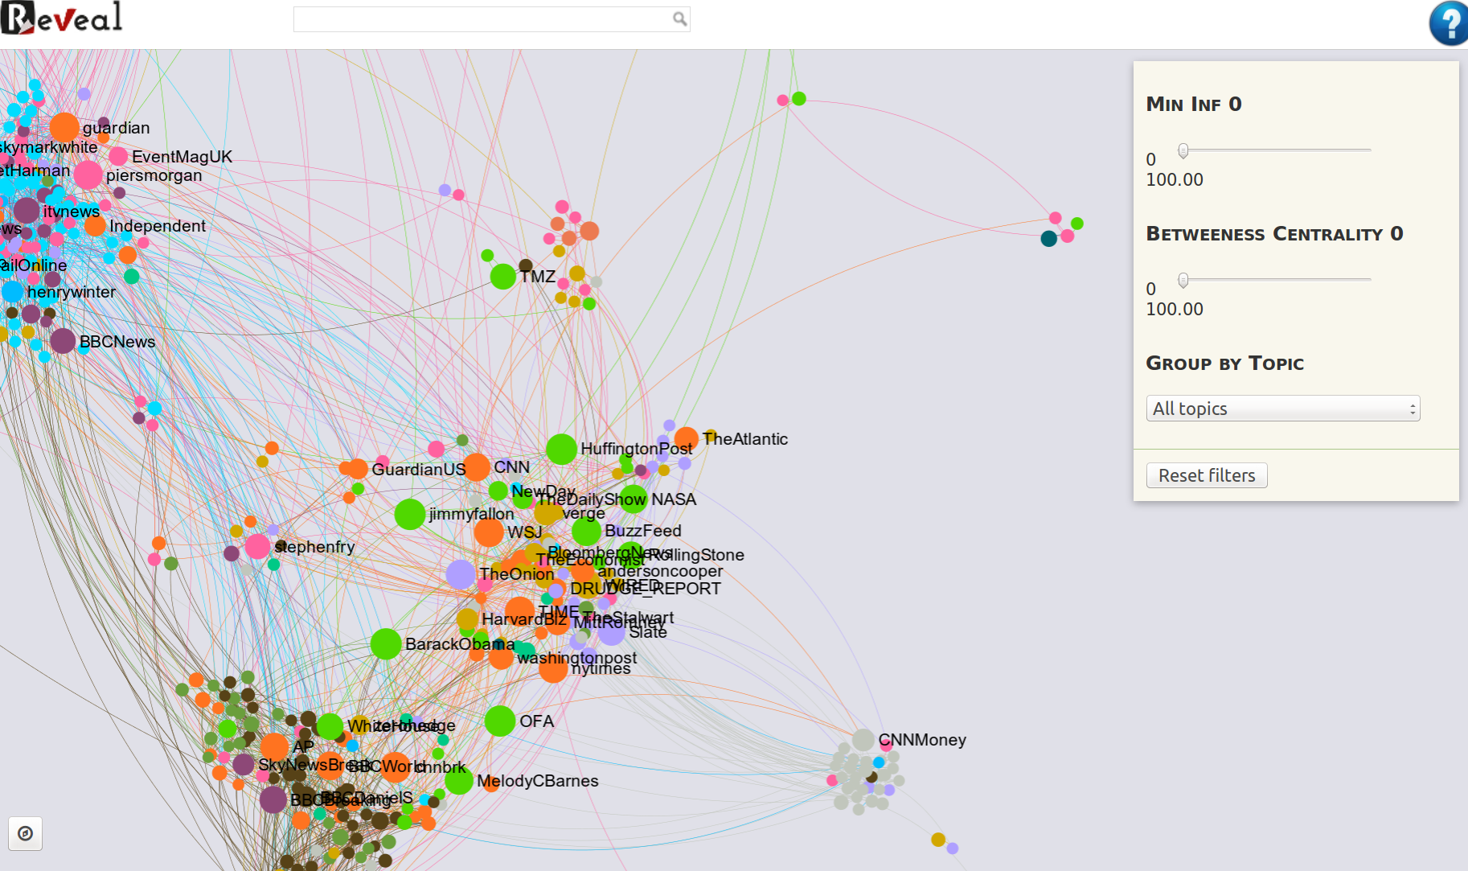Select the TheAtlantic orange node

(686, 439)
